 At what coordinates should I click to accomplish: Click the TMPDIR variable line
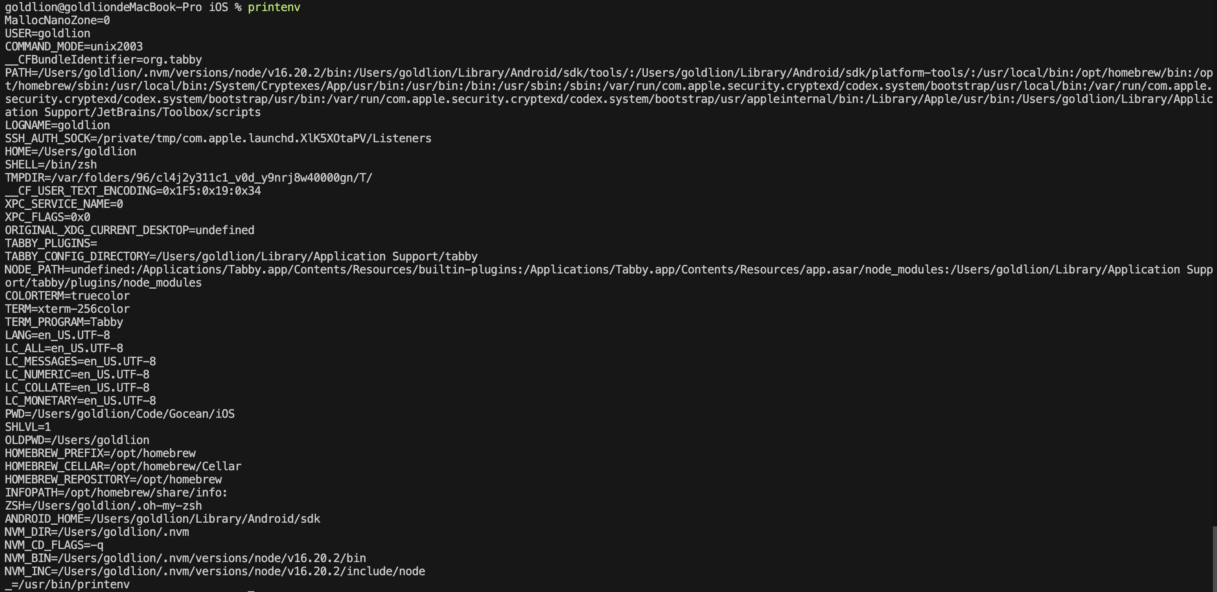pyautogui.click(x=188, y=178)
